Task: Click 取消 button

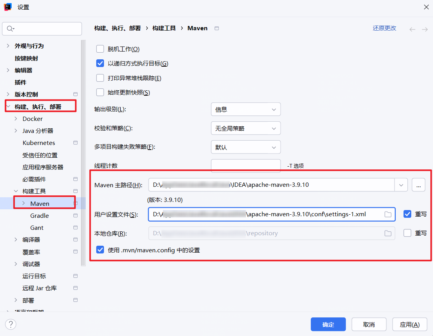Action: (369, 324)
